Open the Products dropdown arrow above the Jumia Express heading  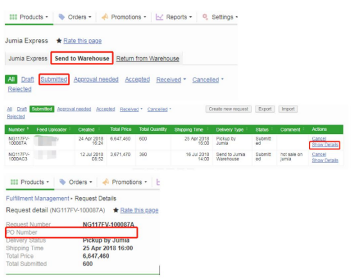coord(47,17)
